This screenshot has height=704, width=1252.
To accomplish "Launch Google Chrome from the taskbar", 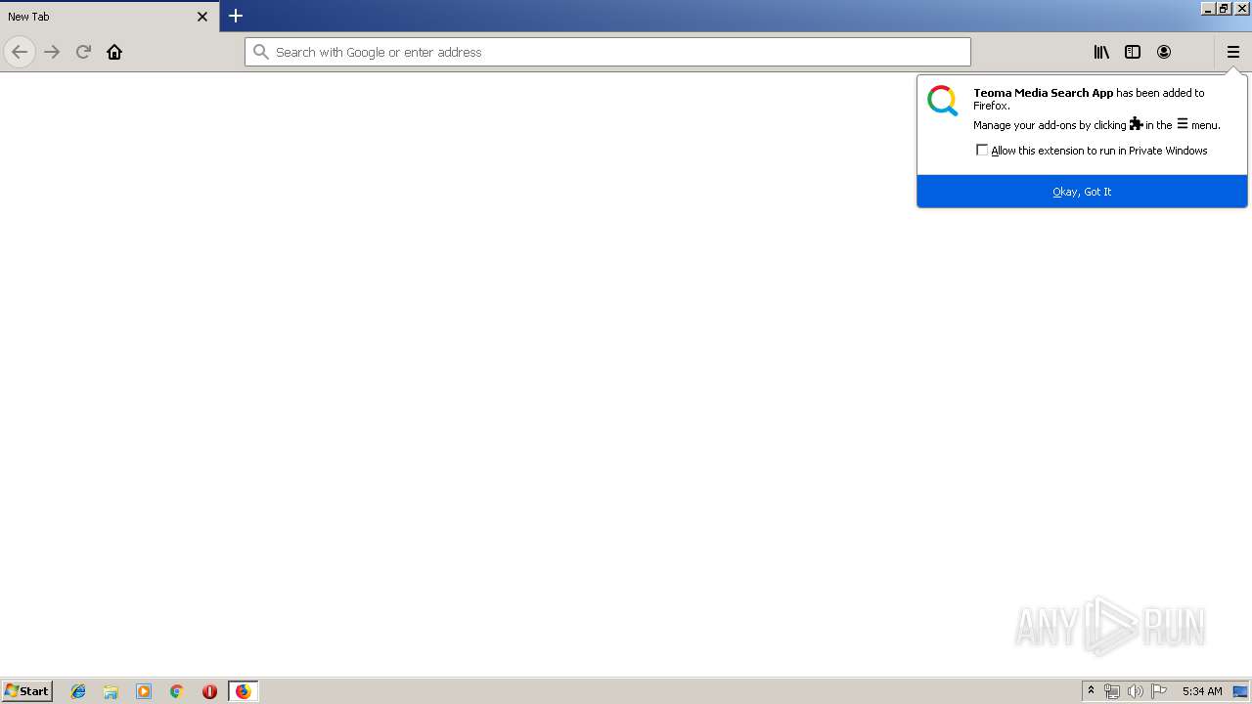I will (177, 691).
